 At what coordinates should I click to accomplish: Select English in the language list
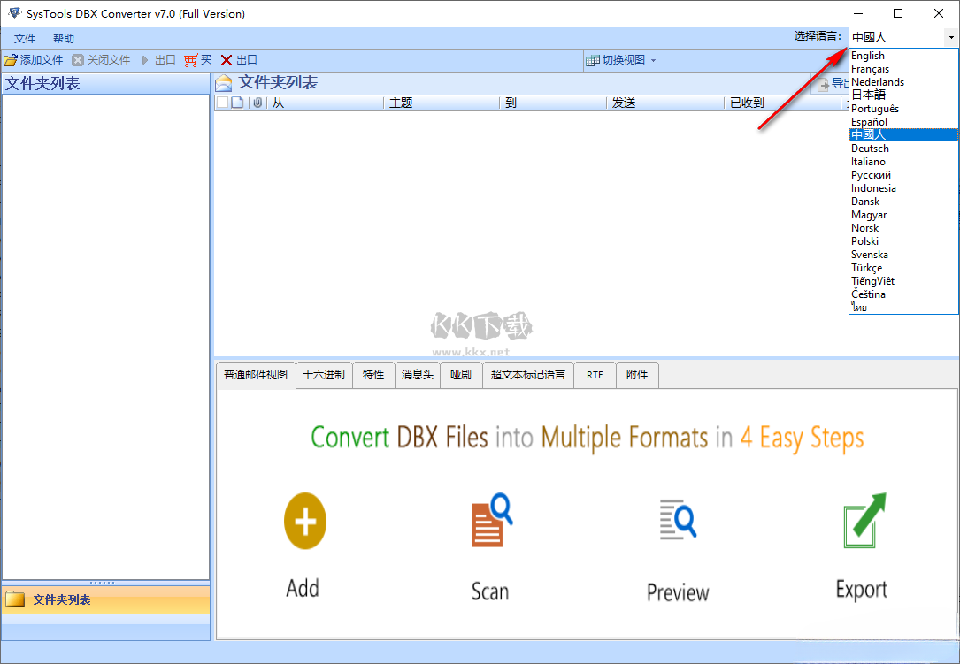pos(867,55)
